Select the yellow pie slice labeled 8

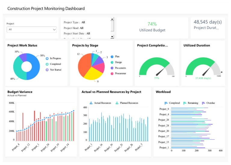coord(96,73)
